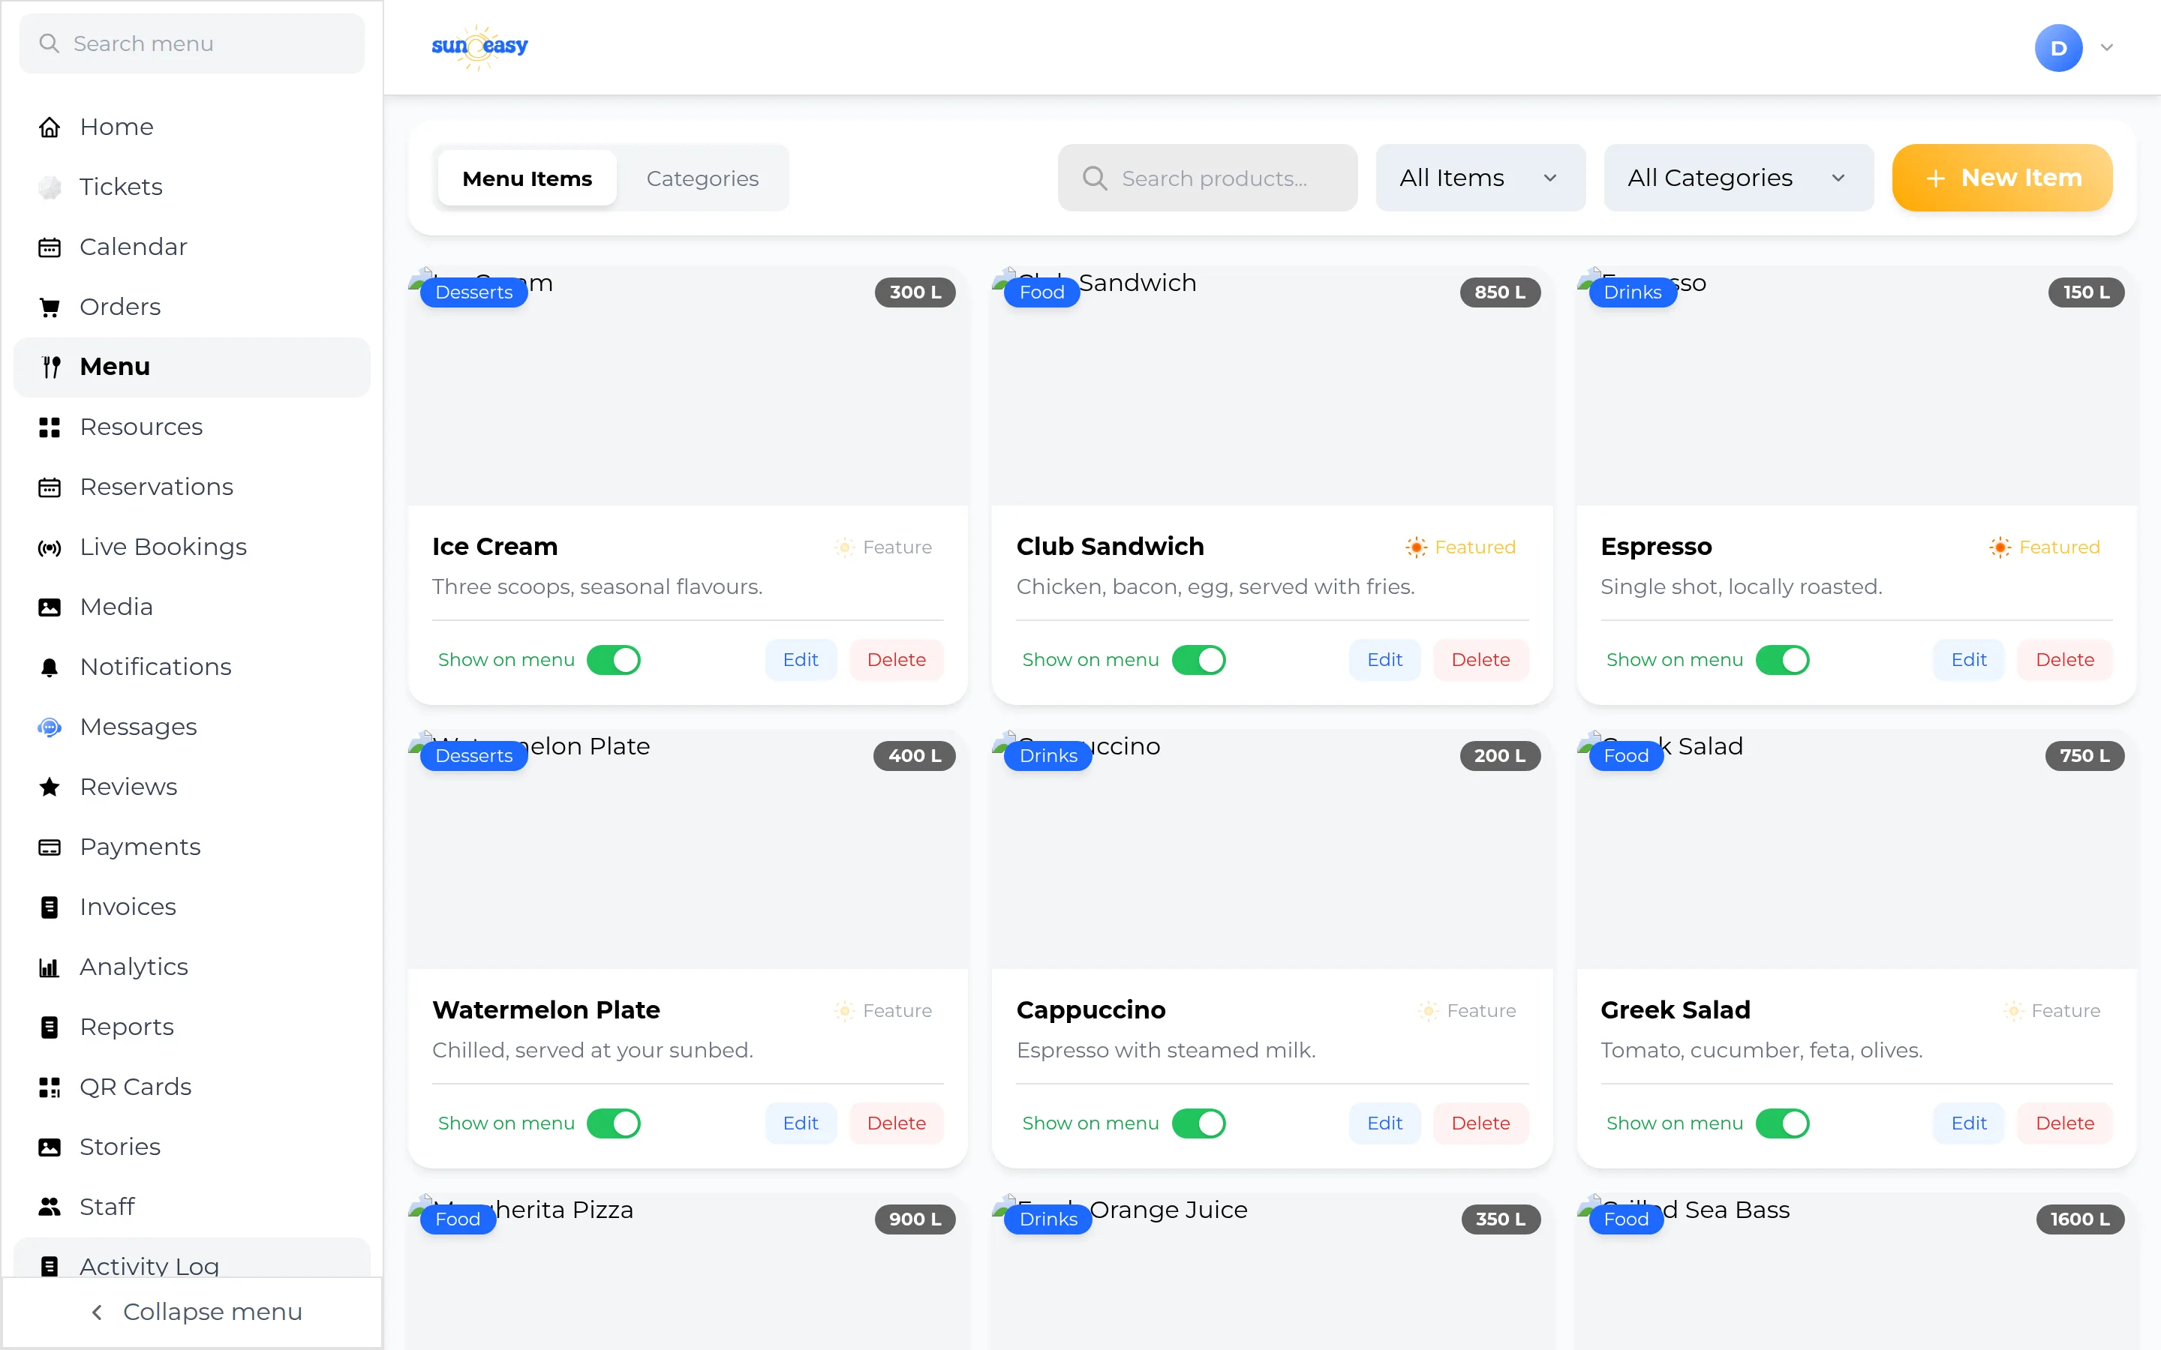The image size is (2161, 1350).
Task: Switch to the Menu Items tab
Action: coord(527,178)
